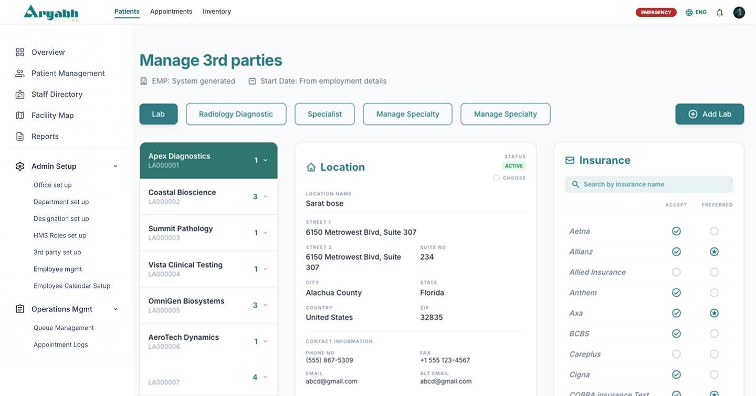Select the Coastal Bioscience lab row
Image resolution: width=756 pixels, height=396 pixels.
tap(208, 197)
